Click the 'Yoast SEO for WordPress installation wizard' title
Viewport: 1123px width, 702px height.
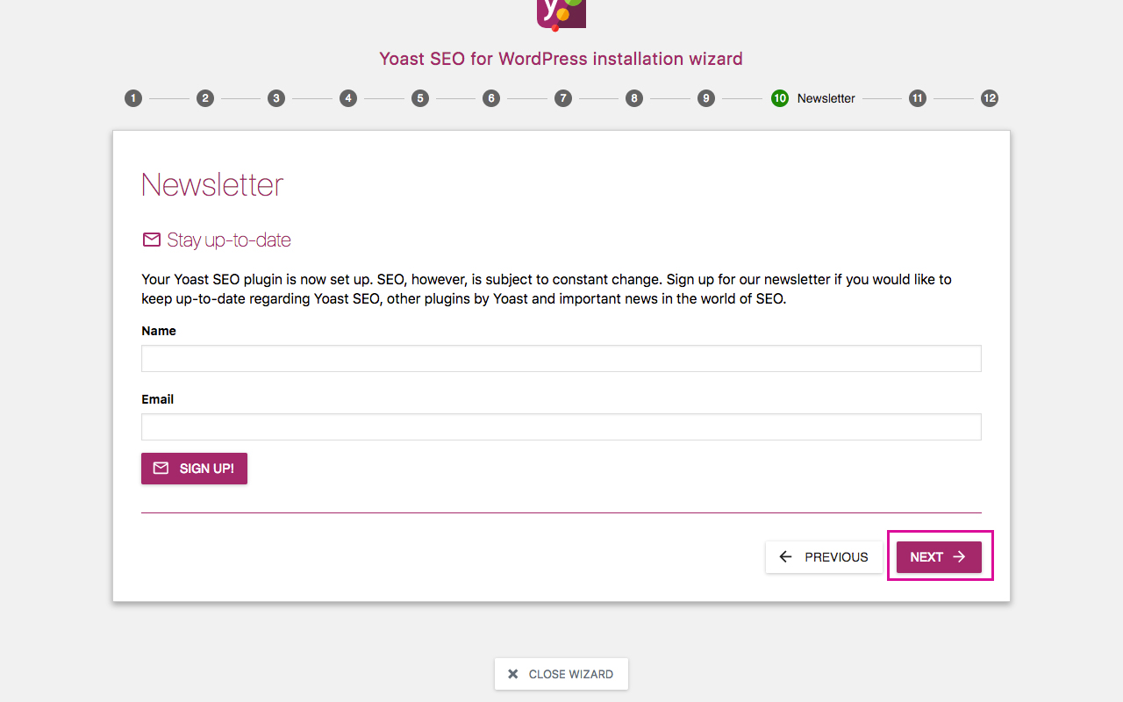(x=561, y=59)
